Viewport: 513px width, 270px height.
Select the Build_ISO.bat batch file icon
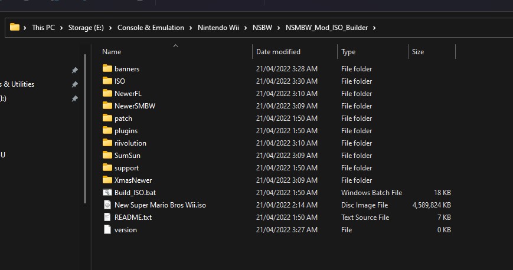coord(107,193)
